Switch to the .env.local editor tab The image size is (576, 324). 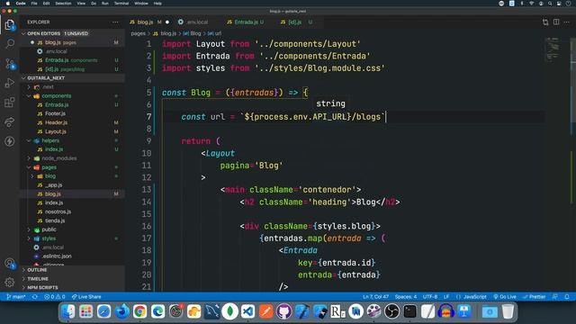tap(197, 22)
